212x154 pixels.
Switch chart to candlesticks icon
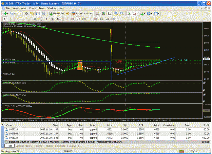(x=103, y=13)
